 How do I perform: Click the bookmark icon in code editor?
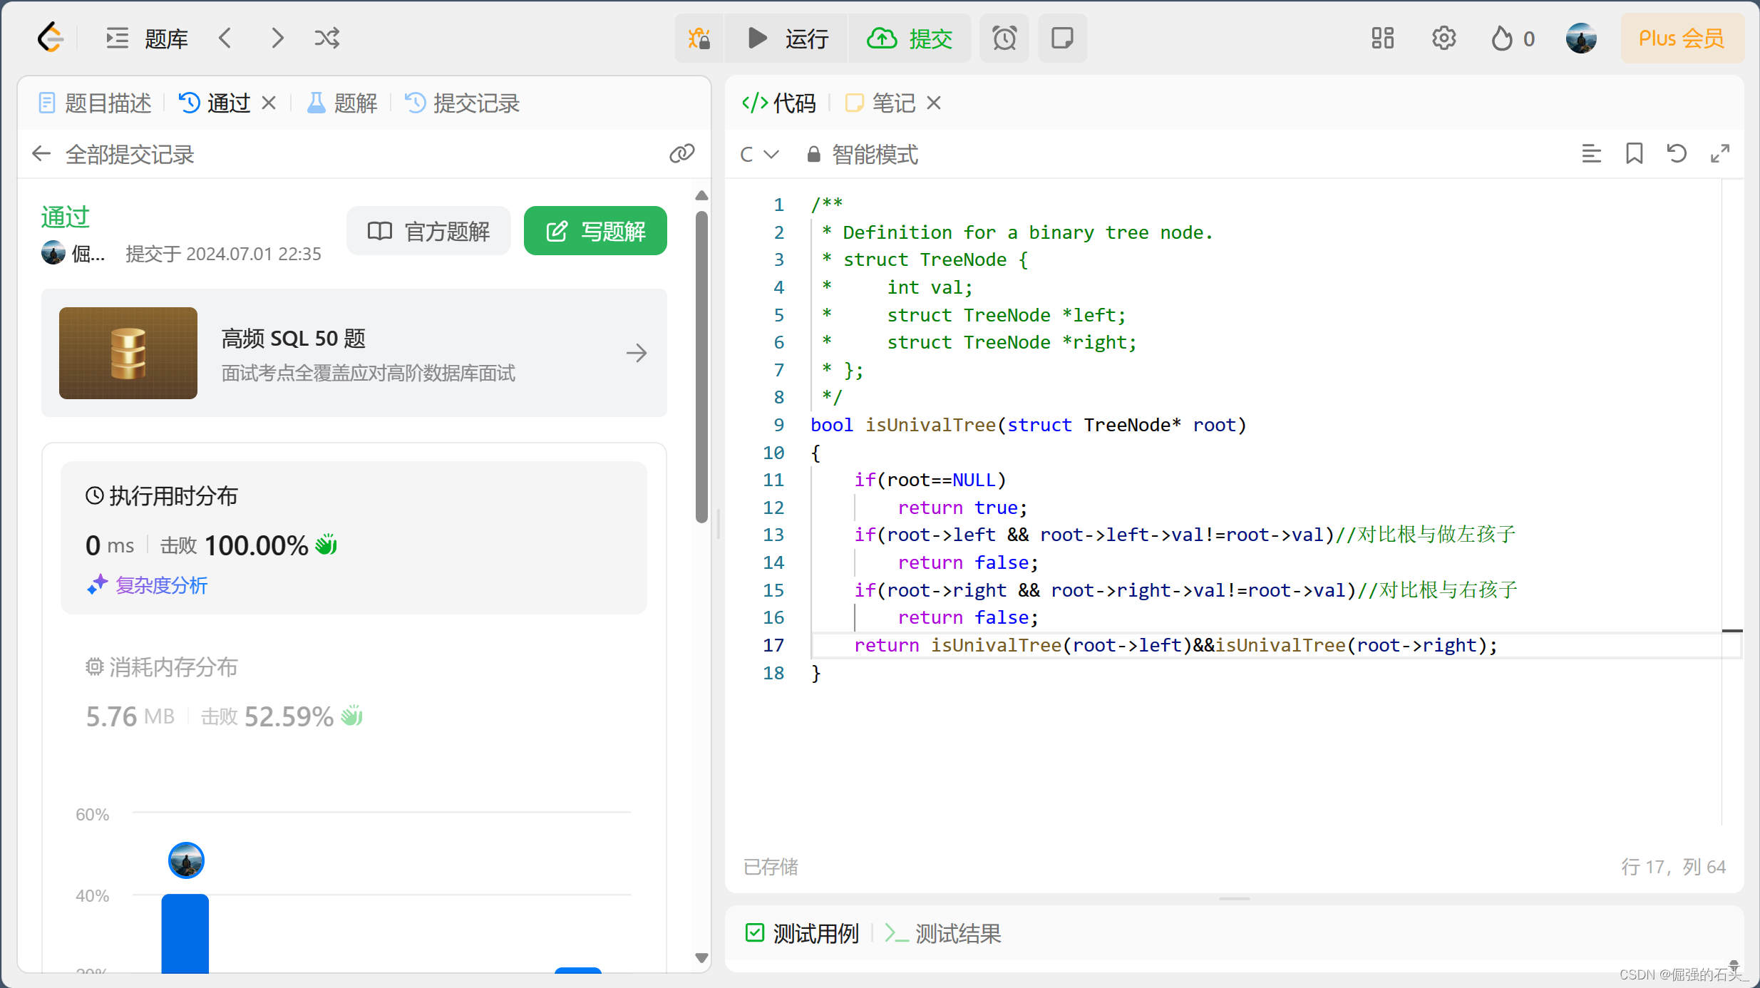pos(1634,154)
